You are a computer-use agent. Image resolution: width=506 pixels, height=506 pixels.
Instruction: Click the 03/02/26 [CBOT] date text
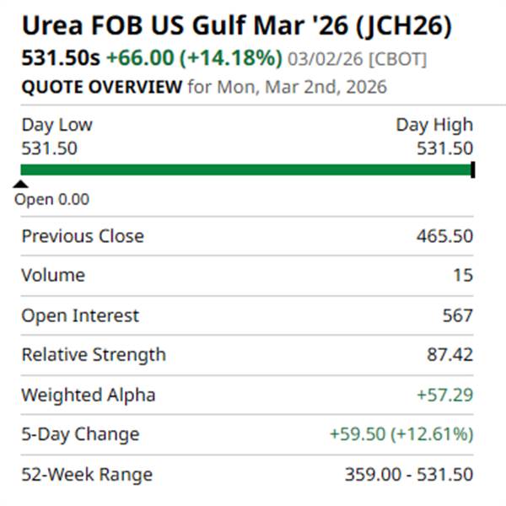pyautogui.click(x=358, y=61)
